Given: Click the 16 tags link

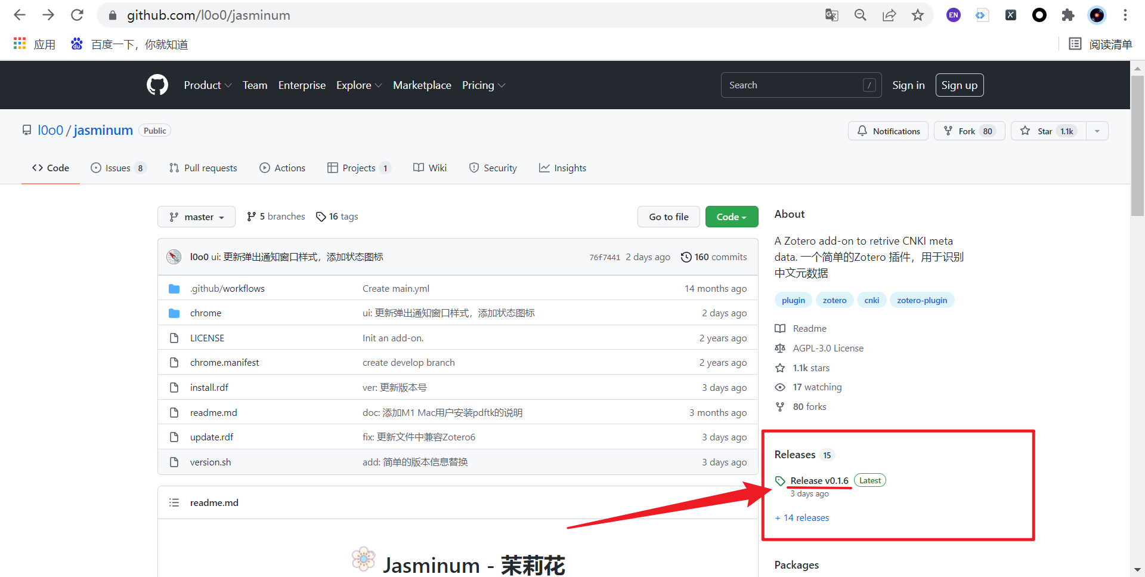Looking at the screenshot, I should click(337, 217).
